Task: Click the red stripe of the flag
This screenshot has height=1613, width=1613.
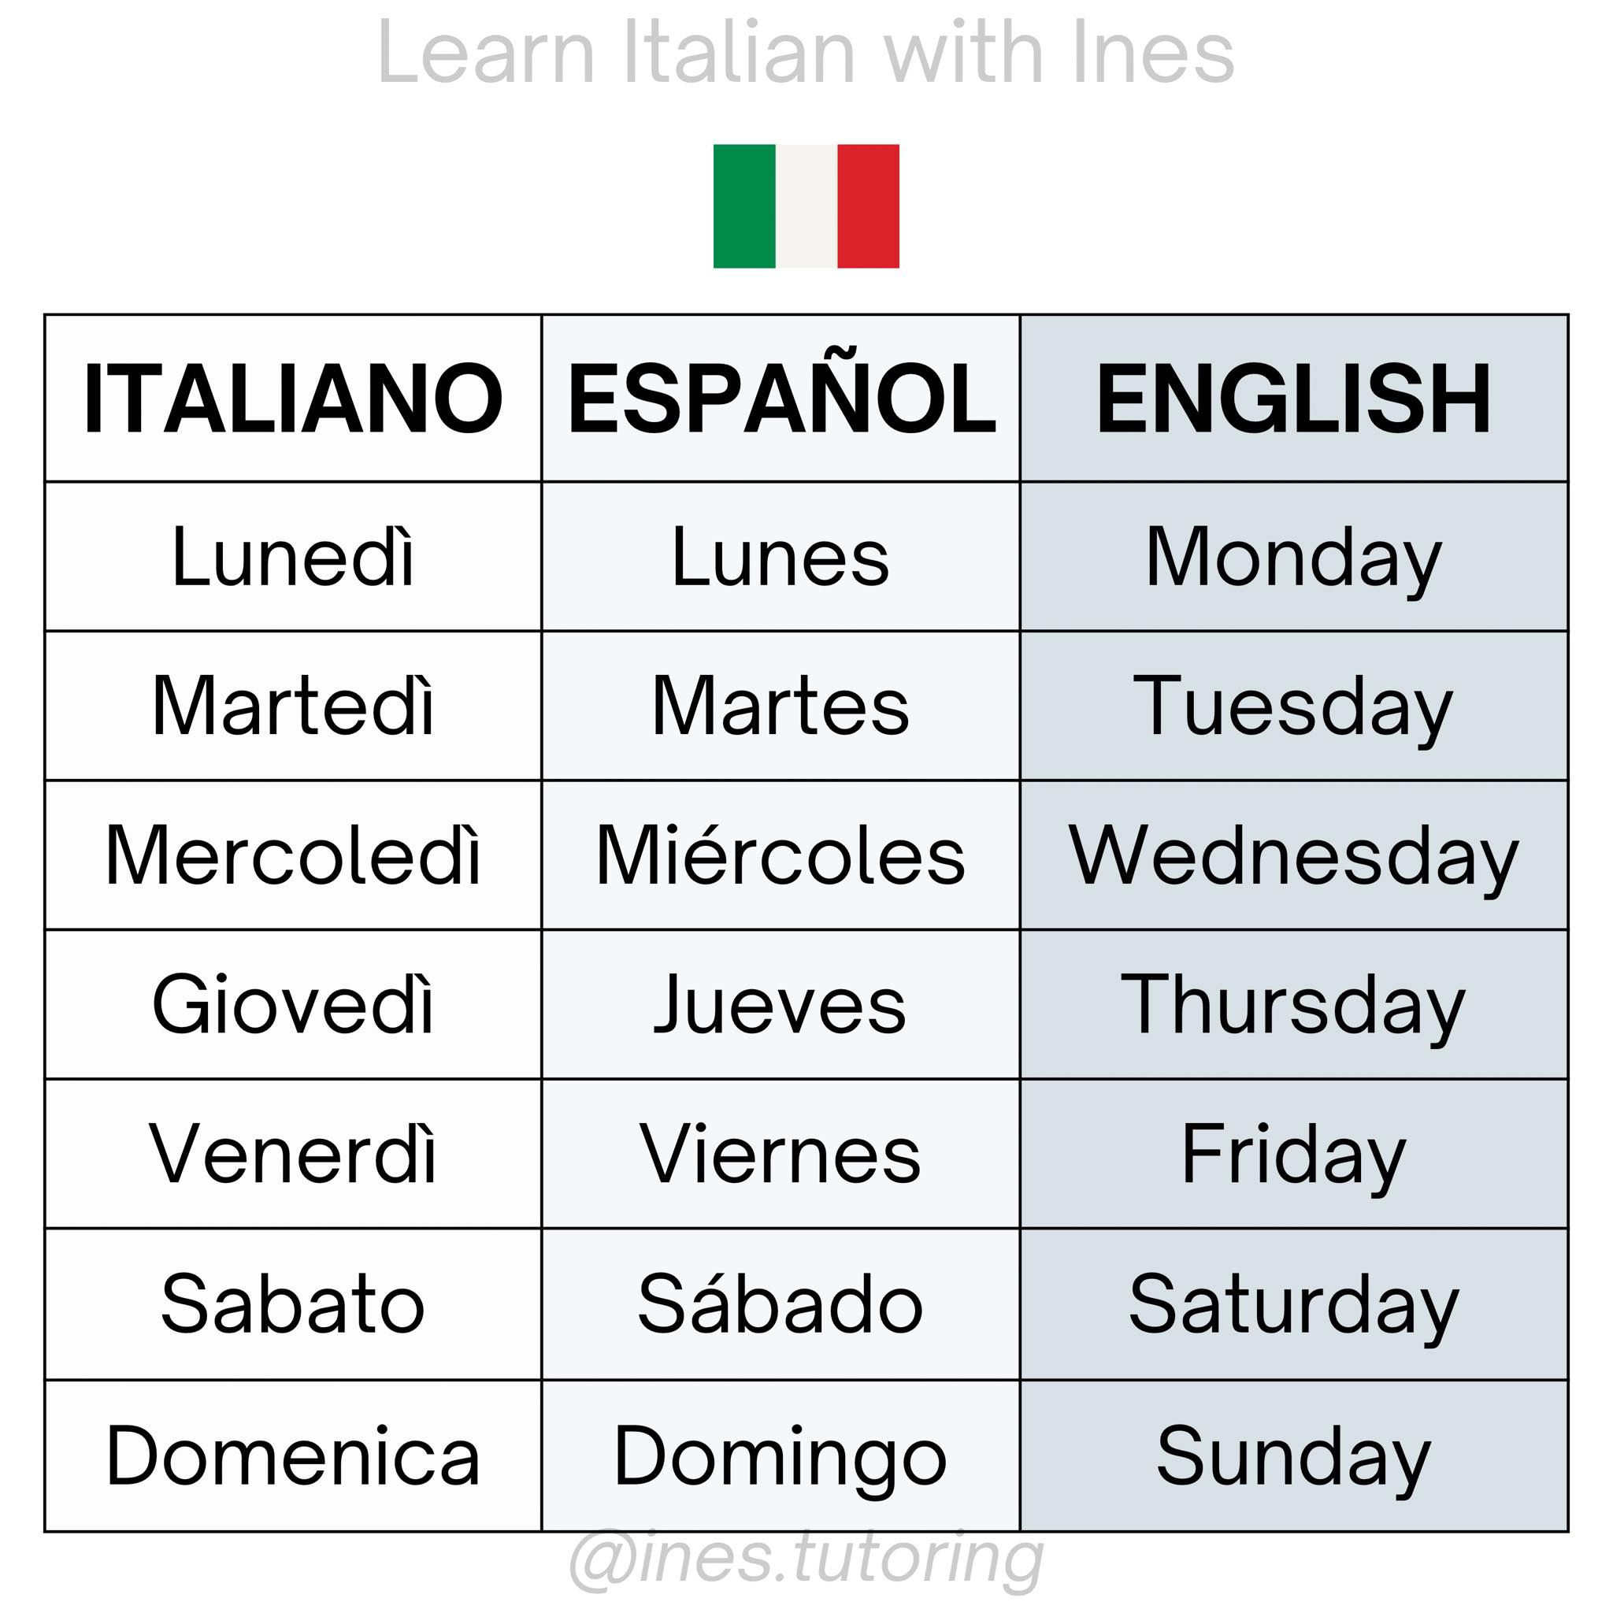Action: coord(868,206)
